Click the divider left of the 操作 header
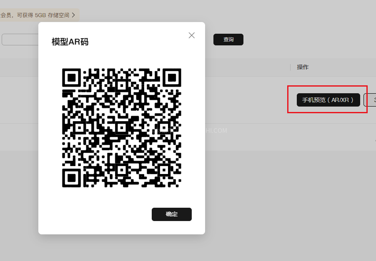Screen dimensions: 376x261 pyautogui.click(x=290, y=67)
